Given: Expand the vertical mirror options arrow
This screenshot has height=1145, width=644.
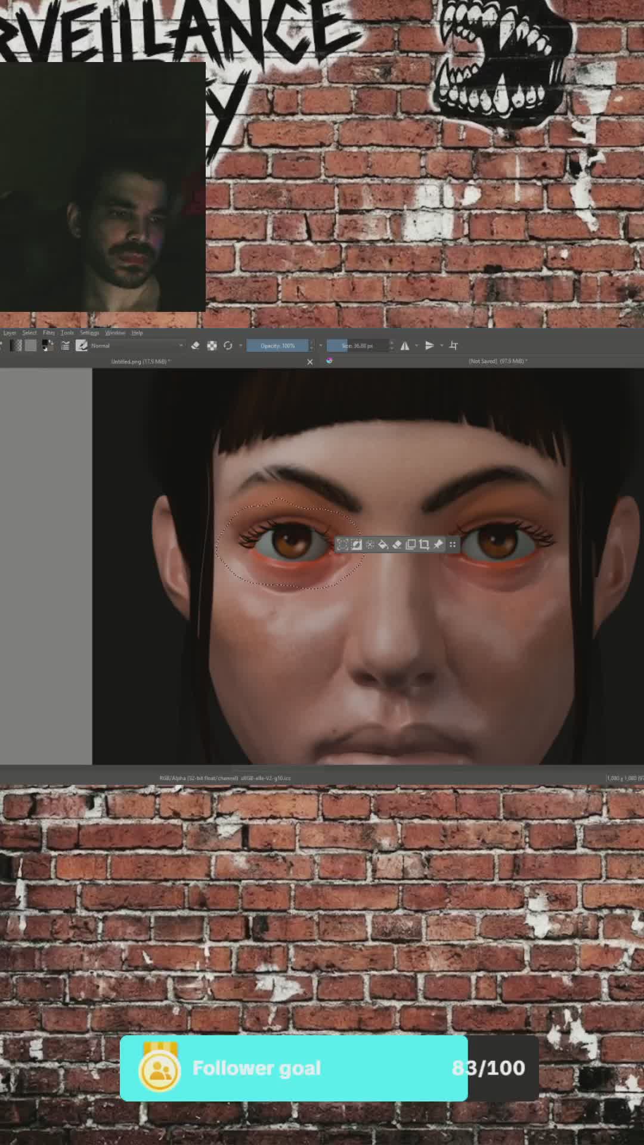Looking at the screenshot, I should click(x=441, y=346).
